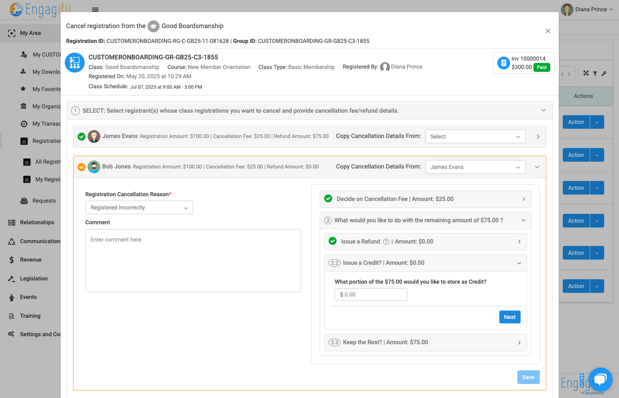Open the last Action dropdown arrow in grid
619x398 pixels.
[x=597, y=286]
